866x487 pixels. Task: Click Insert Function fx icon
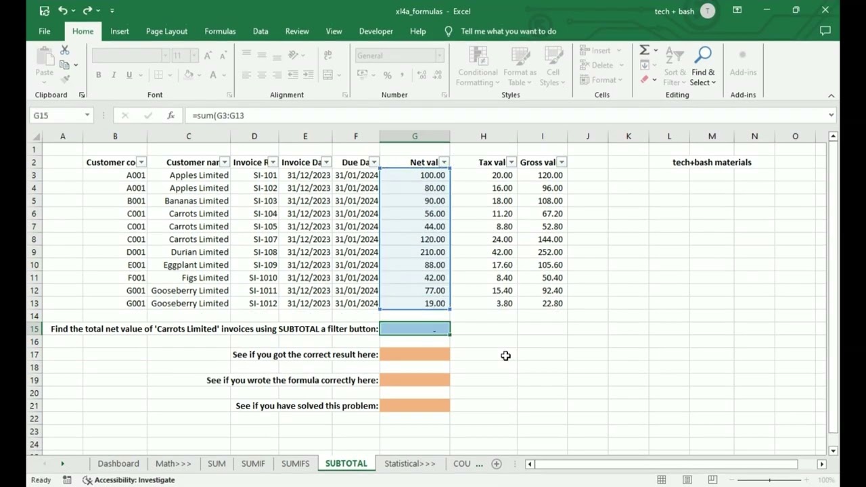[170, 116]
